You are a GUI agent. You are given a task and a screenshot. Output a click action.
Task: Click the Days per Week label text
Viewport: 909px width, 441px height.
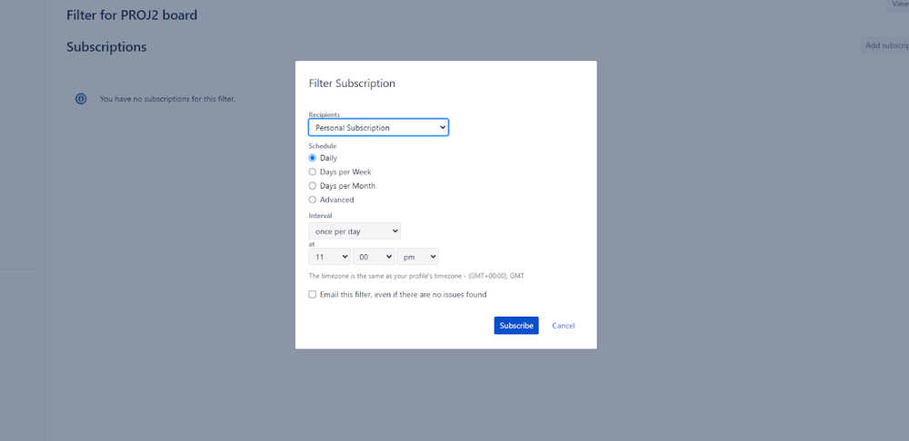pos(345,171)
